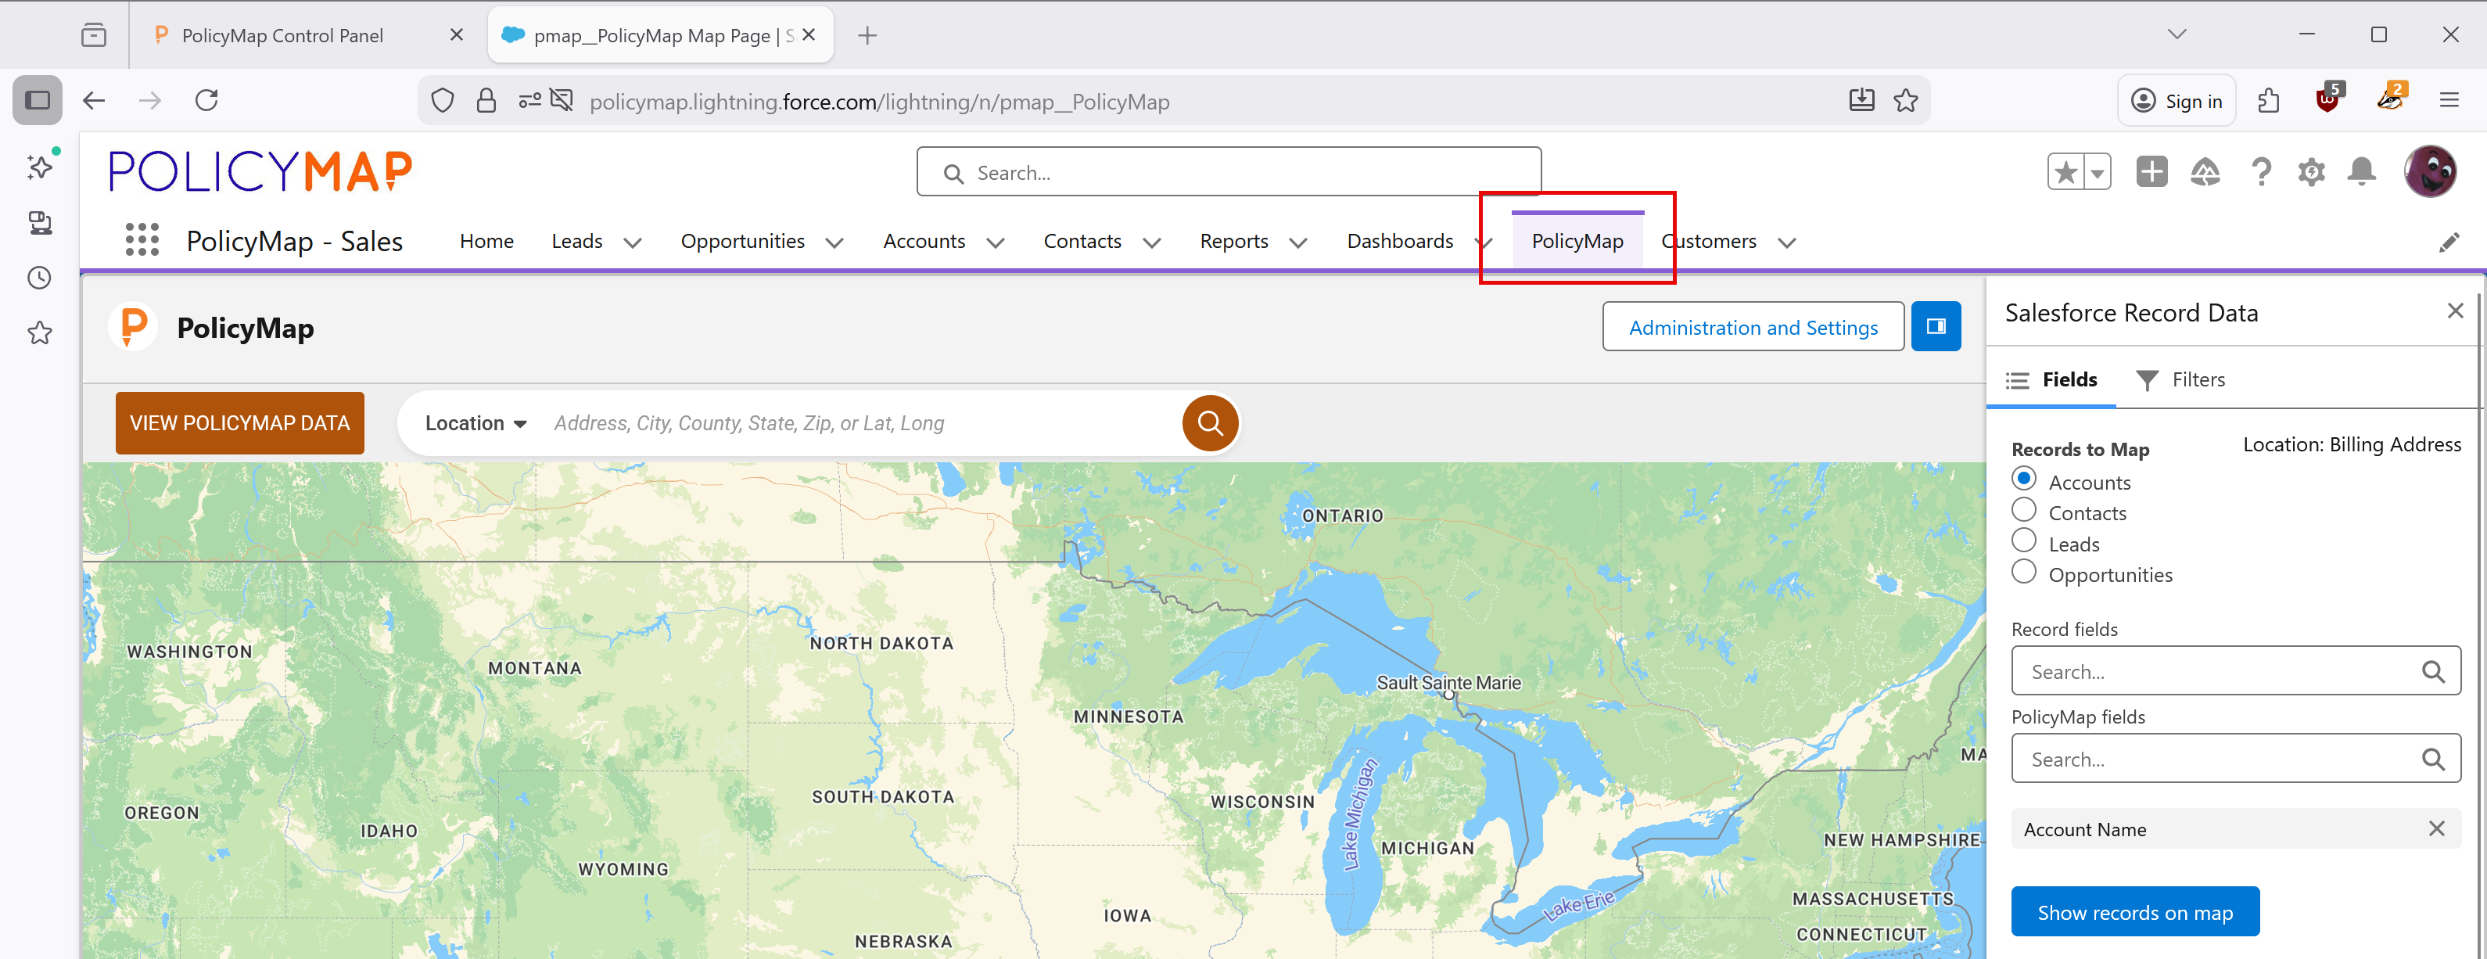Remove the Account Name field
The image size is (2487, 959).
pyautogui.click(x=2436, y=828)
